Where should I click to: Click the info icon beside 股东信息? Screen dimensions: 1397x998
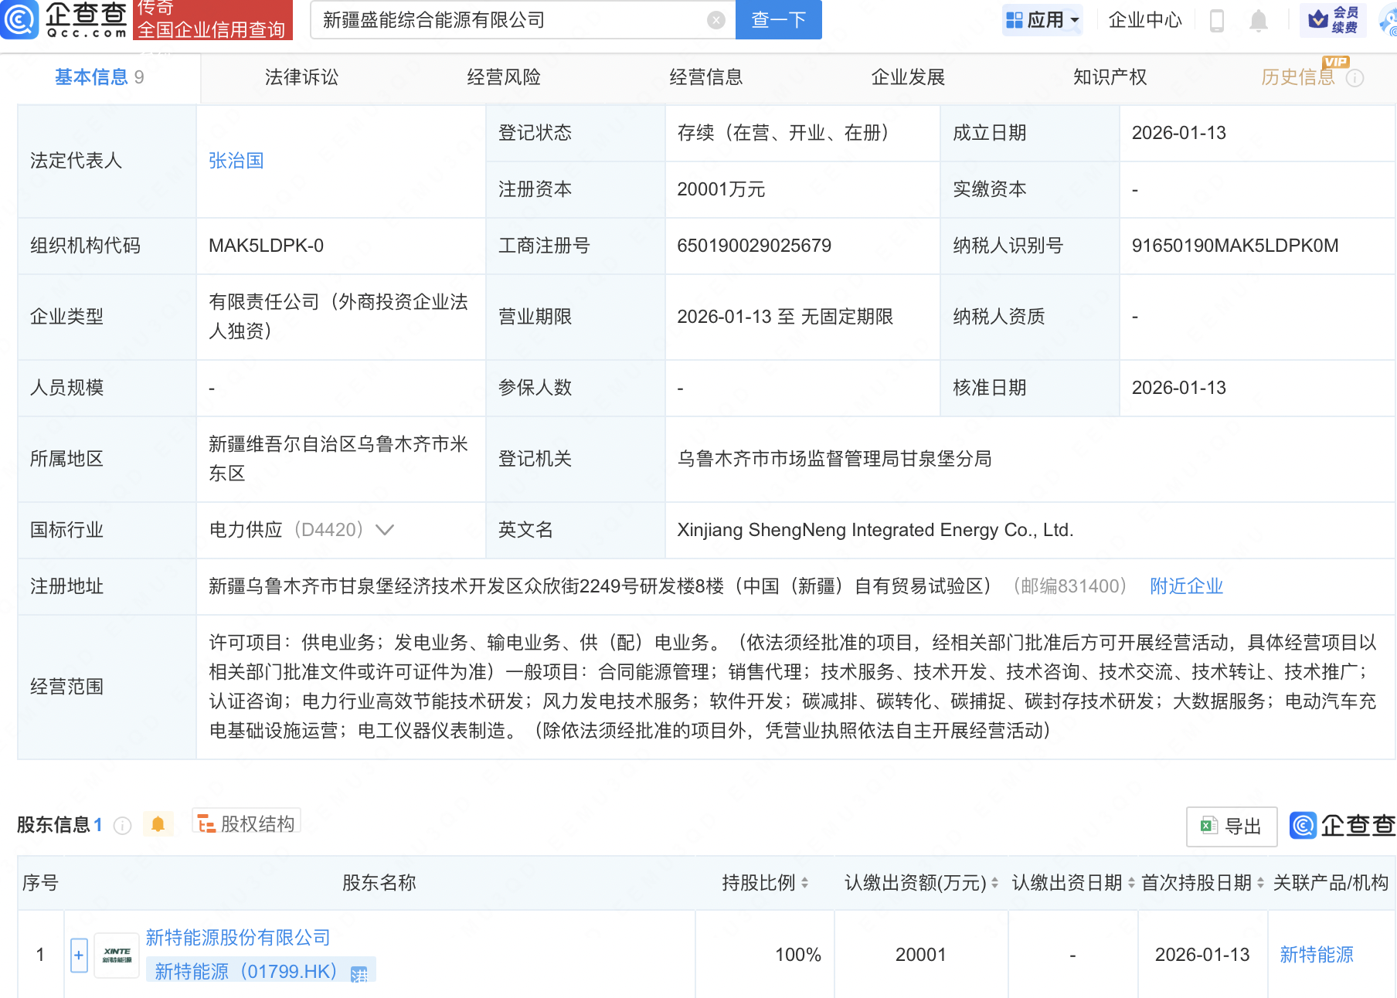122,825
